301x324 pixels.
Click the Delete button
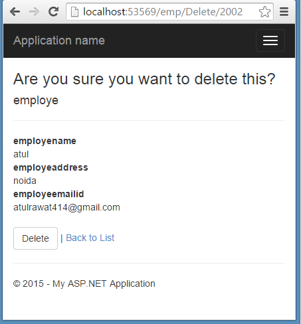pyautogui.click(x=35, y=238)
